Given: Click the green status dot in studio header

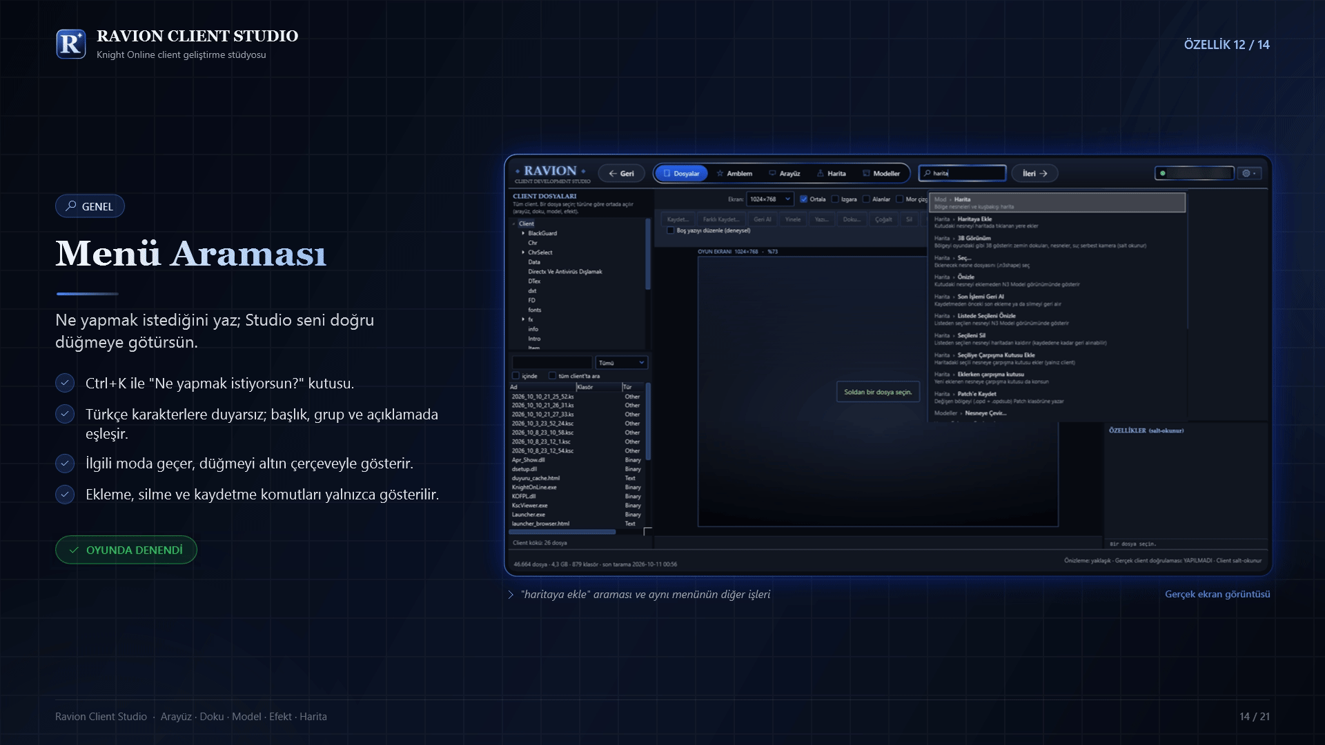Looking at the screenshot, I should coord(1163,173).
